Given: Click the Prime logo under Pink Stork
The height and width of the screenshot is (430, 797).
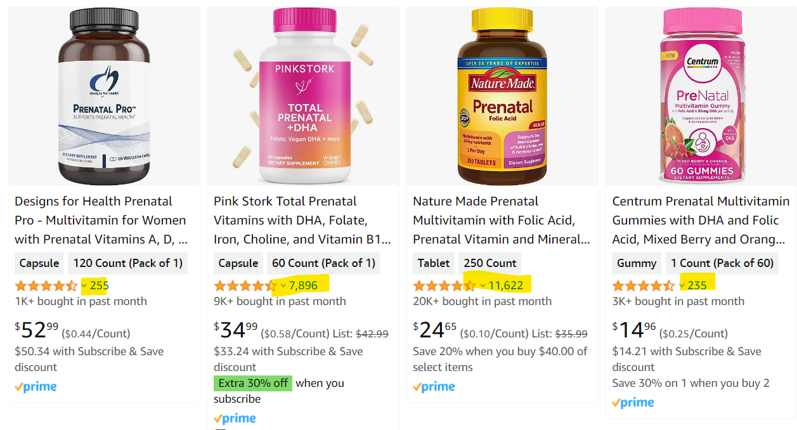Looking at the screenshot, I should pyautogui.click(x=235, y=419).
